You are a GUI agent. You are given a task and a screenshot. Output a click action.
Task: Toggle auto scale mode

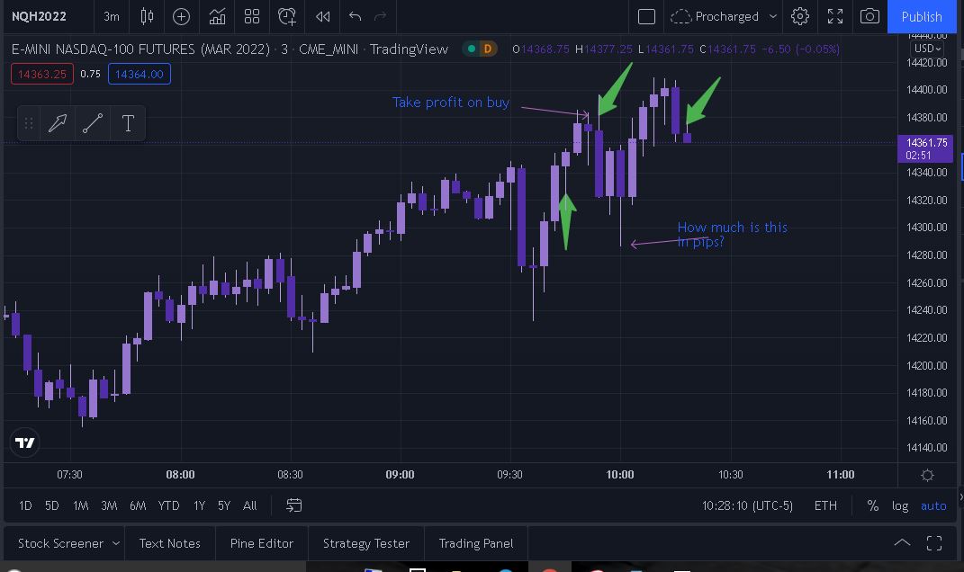[x=933, y=505]
